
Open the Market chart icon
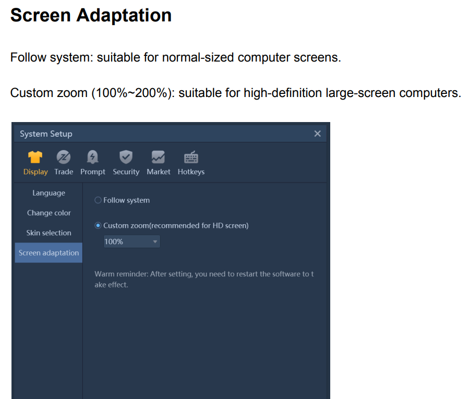(158, 157)
